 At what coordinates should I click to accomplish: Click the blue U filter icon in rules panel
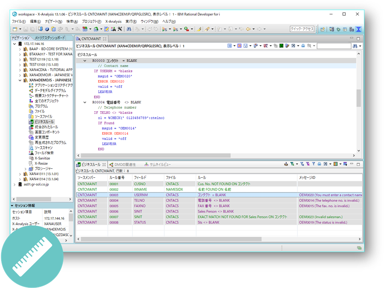pyautogui.click(x=302, y=164)
